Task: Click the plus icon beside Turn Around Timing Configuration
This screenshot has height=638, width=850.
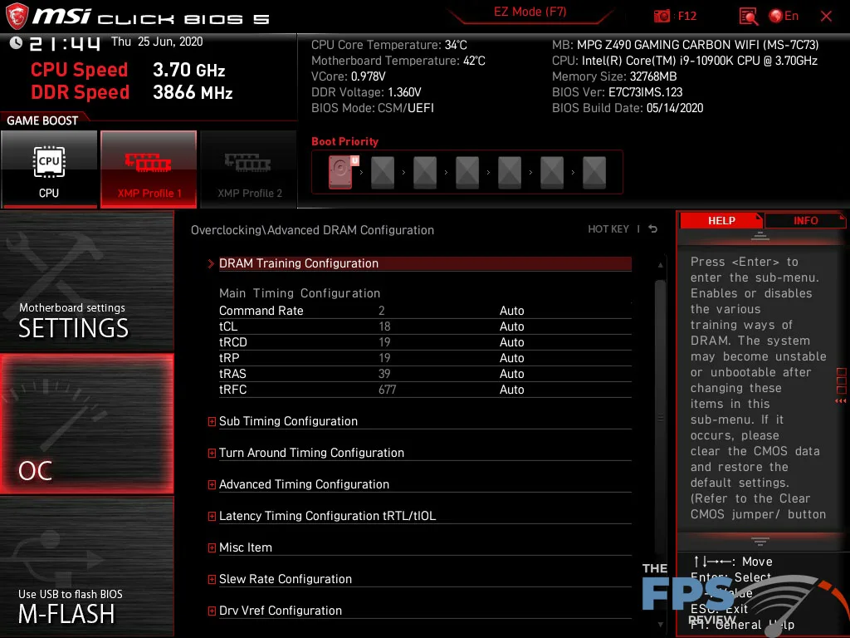Action: (x=212, y=453)
